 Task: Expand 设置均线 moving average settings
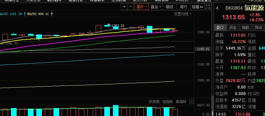182,14
